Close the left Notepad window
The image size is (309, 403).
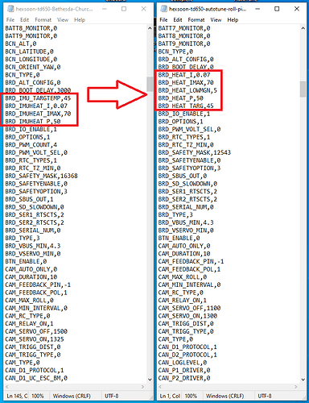pyautogui.click(x=143, y=9)
